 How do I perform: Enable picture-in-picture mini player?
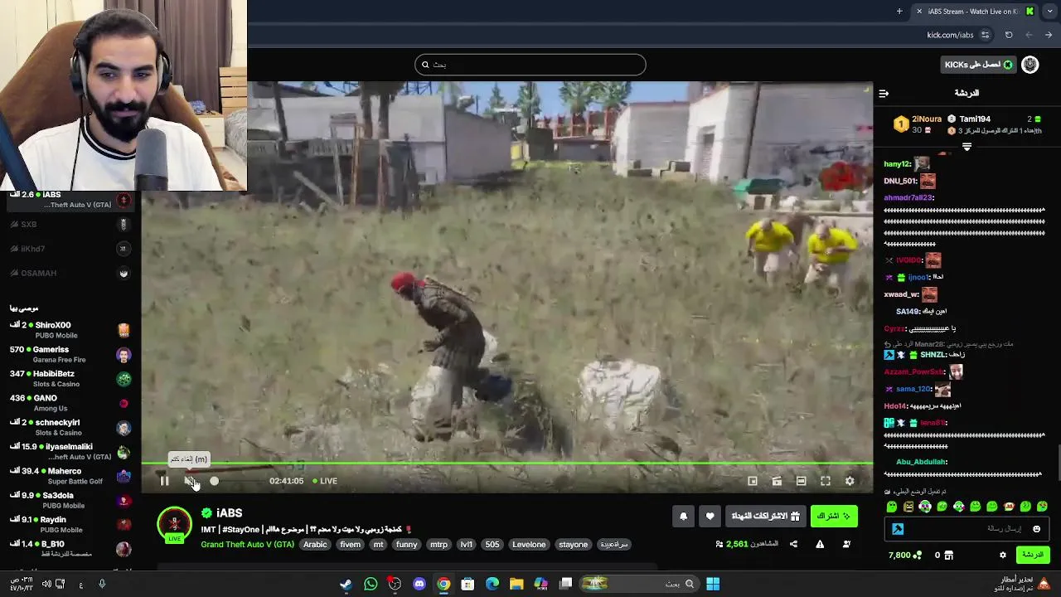click(753, 481)
